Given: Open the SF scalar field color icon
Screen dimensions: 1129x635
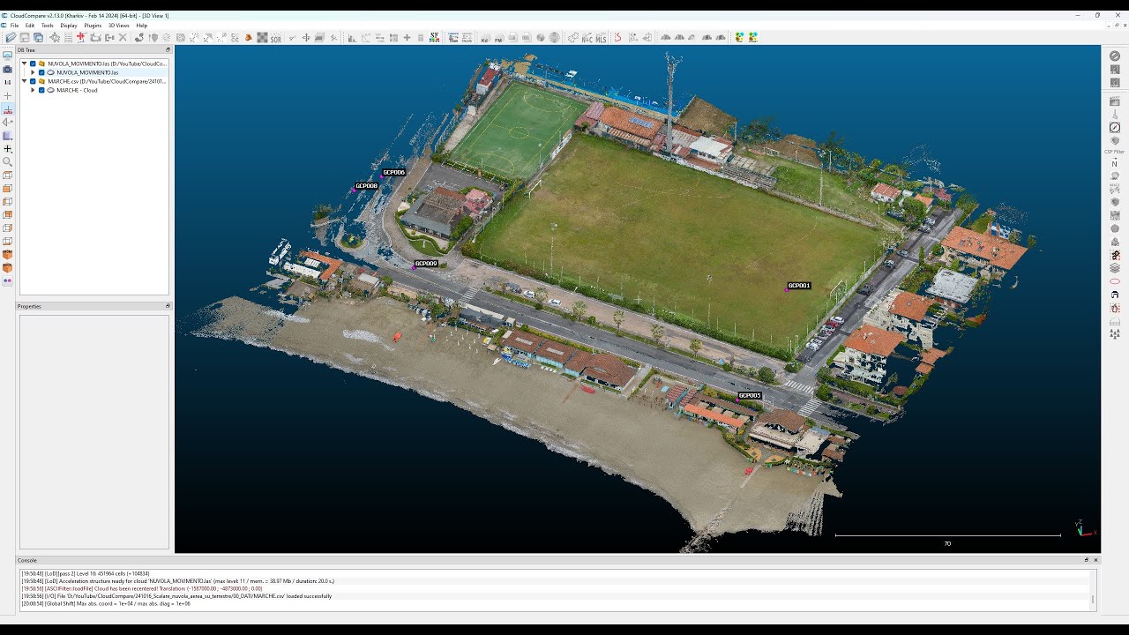Looking at the screenshot, I should click(x=434, y=37).
